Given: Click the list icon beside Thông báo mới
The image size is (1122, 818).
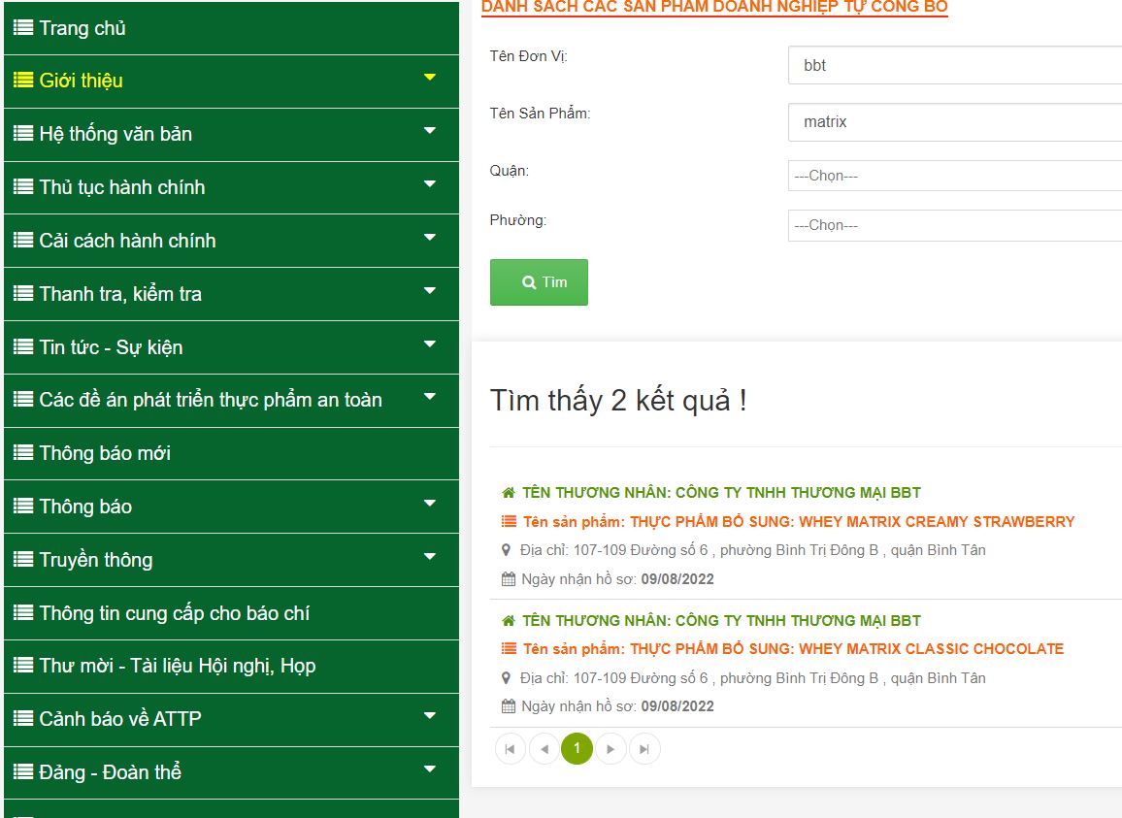Looking at the screenshot, I should point(23,453).
